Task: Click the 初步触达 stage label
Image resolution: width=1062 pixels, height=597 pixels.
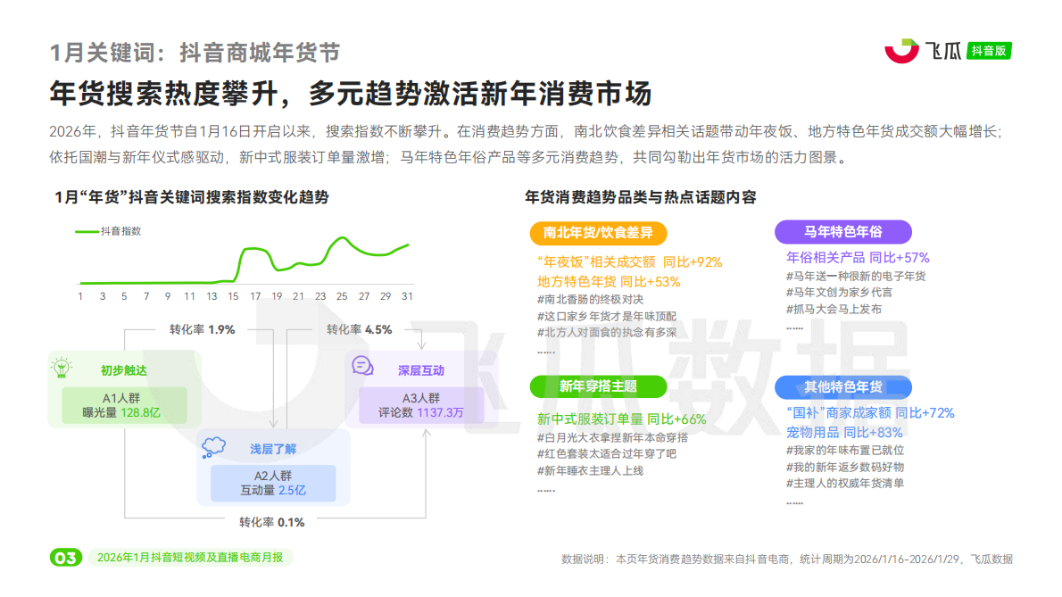Action: 124,370
